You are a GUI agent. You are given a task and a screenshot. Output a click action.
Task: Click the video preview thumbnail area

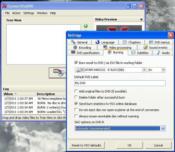[x=119, y=28]
